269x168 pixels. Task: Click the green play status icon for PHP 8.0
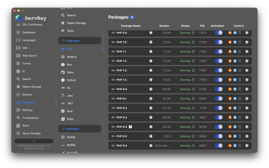(193, 89)
